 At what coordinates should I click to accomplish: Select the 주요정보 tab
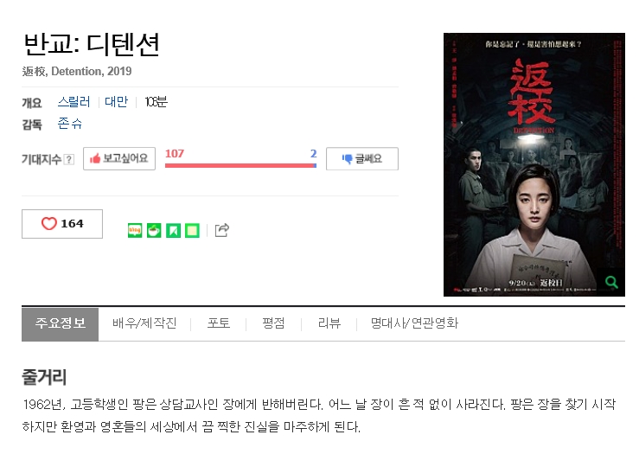pyautogui.click(x=61, y=324)
